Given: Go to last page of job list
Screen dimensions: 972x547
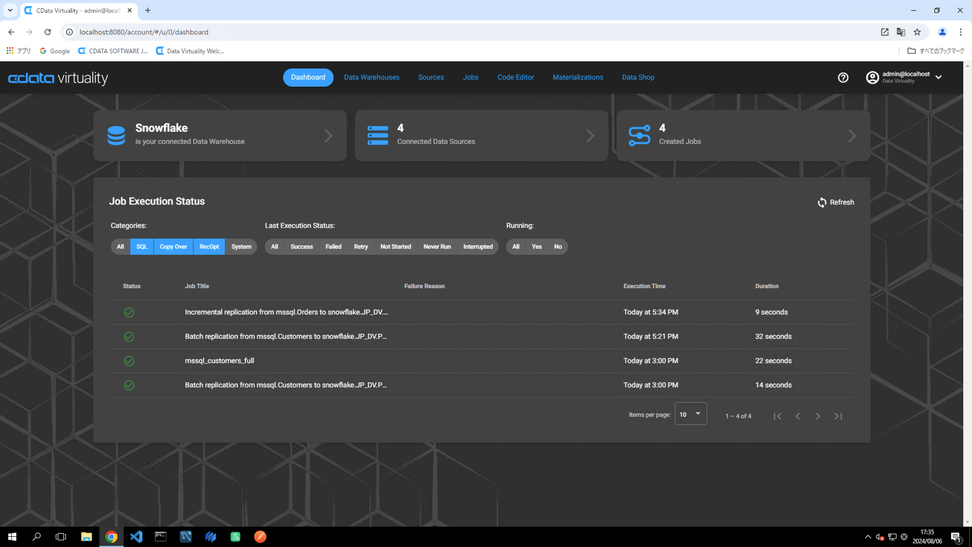Looking at the screenshot, I should 838,416.
